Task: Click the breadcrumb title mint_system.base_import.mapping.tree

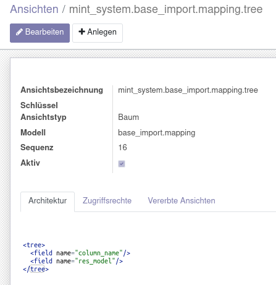Action: coord(166,9)
